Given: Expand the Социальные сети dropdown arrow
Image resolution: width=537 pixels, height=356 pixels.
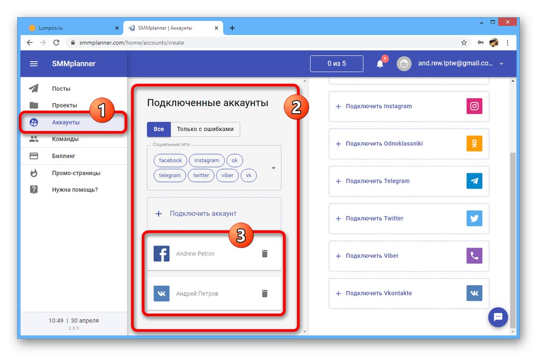Looking at the screenshot, I should [273, 168].
